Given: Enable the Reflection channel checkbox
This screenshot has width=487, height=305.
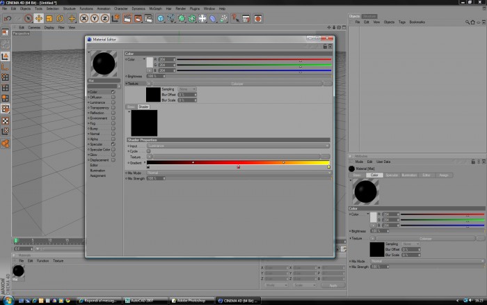Looking at the screenshot, I should coord(113,113).
